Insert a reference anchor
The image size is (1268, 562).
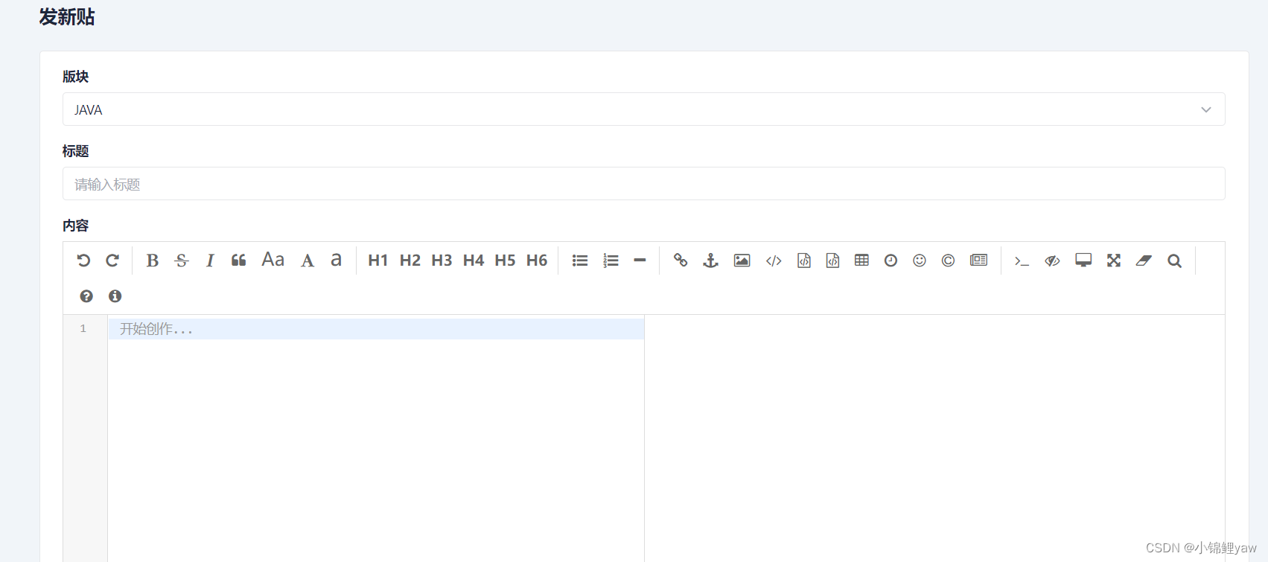711,261
